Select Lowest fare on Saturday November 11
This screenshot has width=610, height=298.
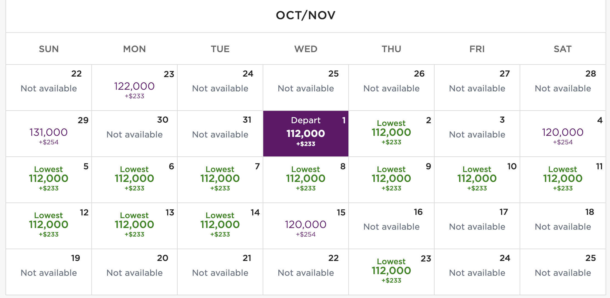(563, 180)
